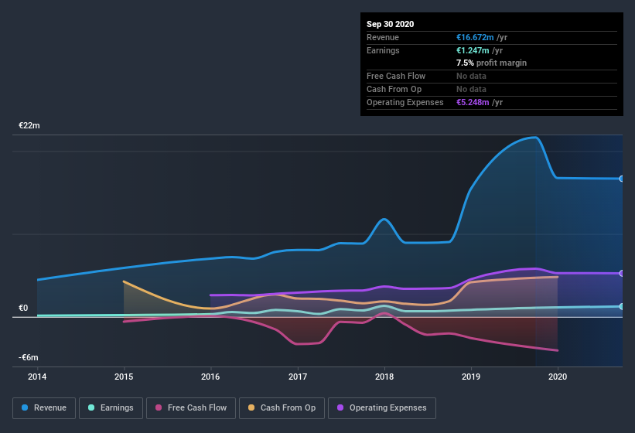Click the 2018 x-axis label
The height and width of the screenshot is (433, 635).
tap(384, 377)
